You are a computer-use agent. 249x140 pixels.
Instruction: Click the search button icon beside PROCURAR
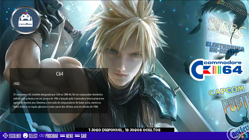(x=42, y=136)
